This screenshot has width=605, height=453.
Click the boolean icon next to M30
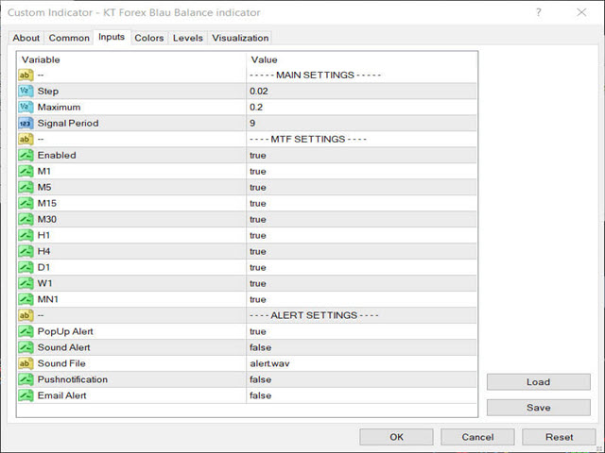click(26, 219)
